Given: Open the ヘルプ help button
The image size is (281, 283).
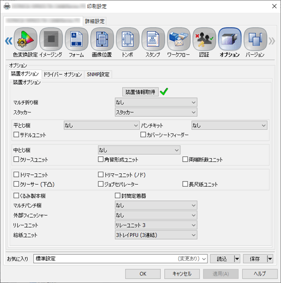Looking at the screenshot, I should pyautogui.click(x=260, y=274).
